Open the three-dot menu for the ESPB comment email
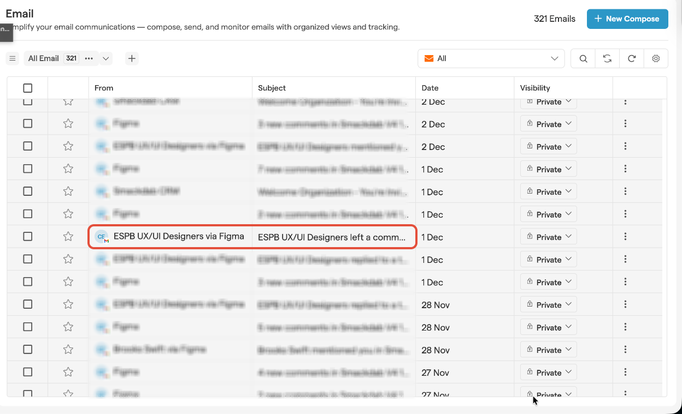682x414 pixels. click(625, 237)
